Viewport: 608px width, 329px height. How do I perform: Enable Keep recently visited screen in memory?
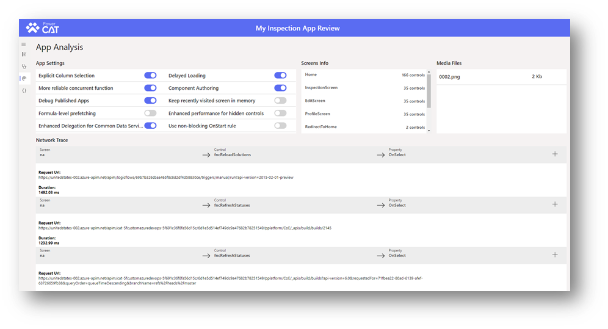(280, 101)
